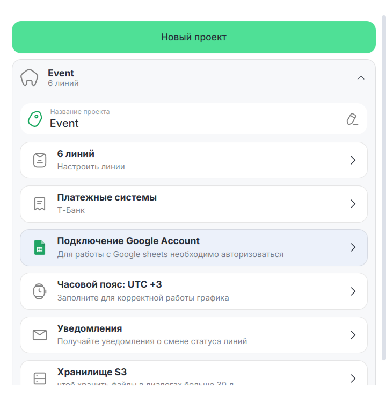Click the green project avatar icon

tap(35, 119)
